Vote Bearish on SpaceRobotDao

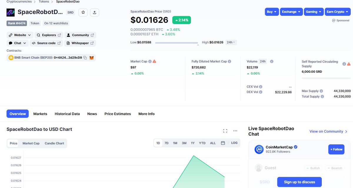335,168
